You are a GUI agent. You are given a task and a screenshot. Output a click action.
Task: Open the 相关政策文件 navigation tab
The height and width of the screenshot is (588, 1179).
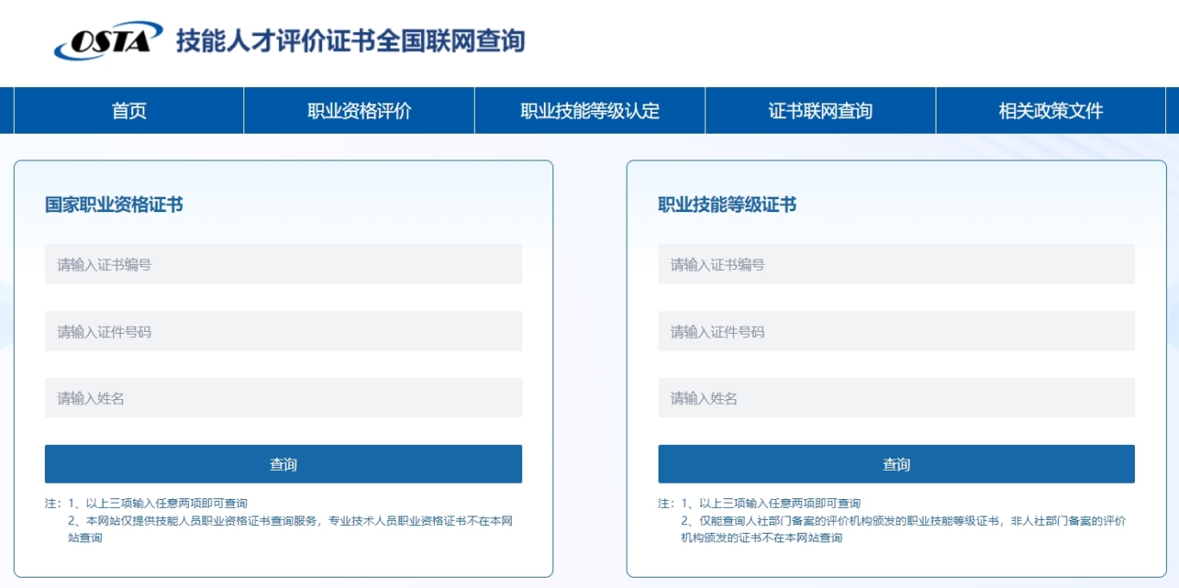click(1050, 110)
